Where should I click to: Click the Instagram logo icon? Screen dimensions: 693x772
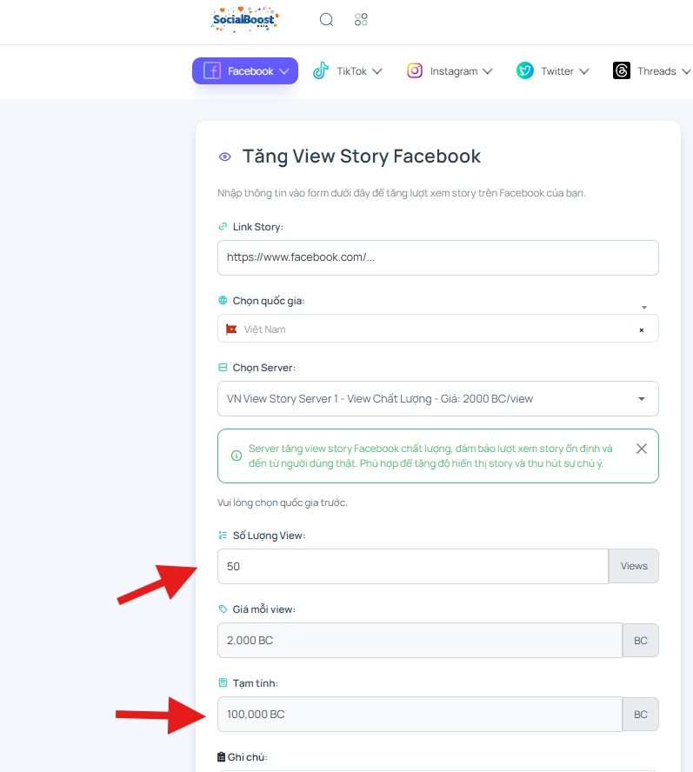click(x=415, y=71)
